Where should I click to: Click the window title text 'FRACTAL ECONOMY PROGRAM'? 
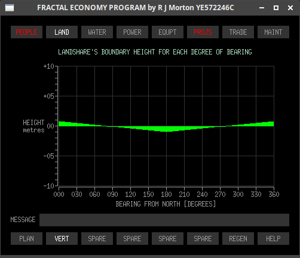point(91,8)
